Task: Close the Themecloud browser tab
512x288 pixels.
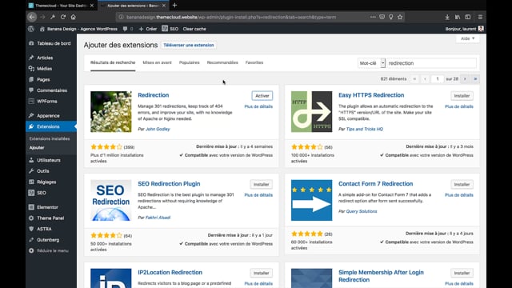Action: pyautogui.click(x=92, y=6)
